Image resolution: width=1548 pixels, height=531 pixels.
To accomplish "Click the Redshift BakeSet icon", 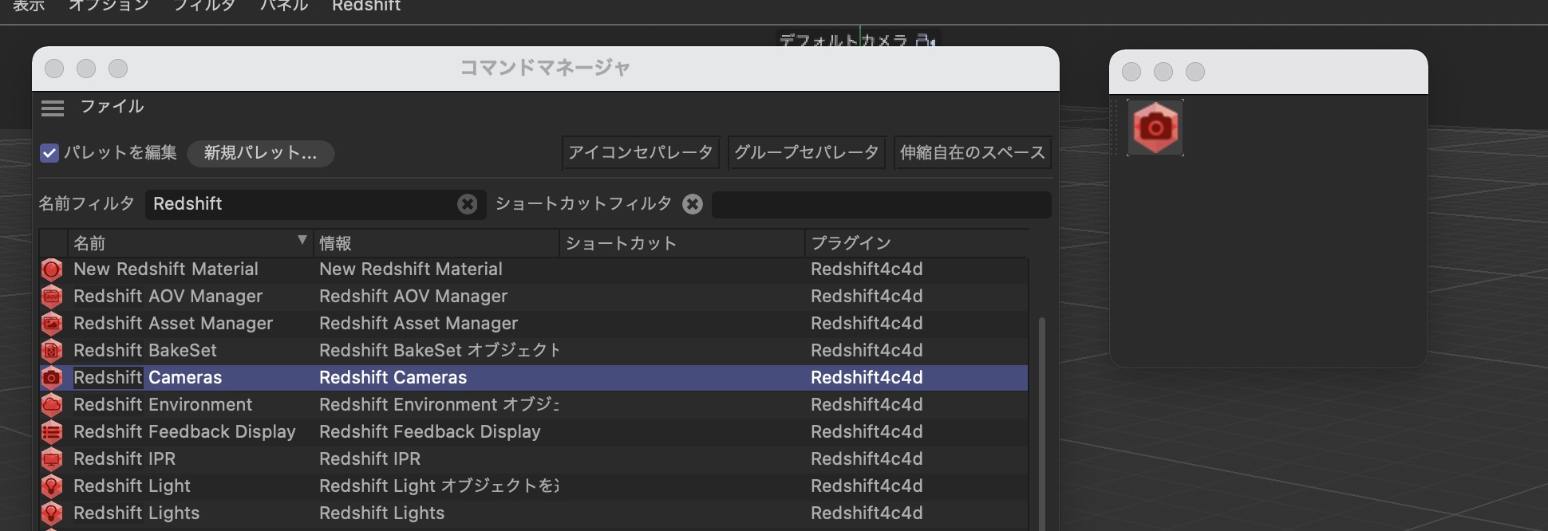I will coord(52,351).
